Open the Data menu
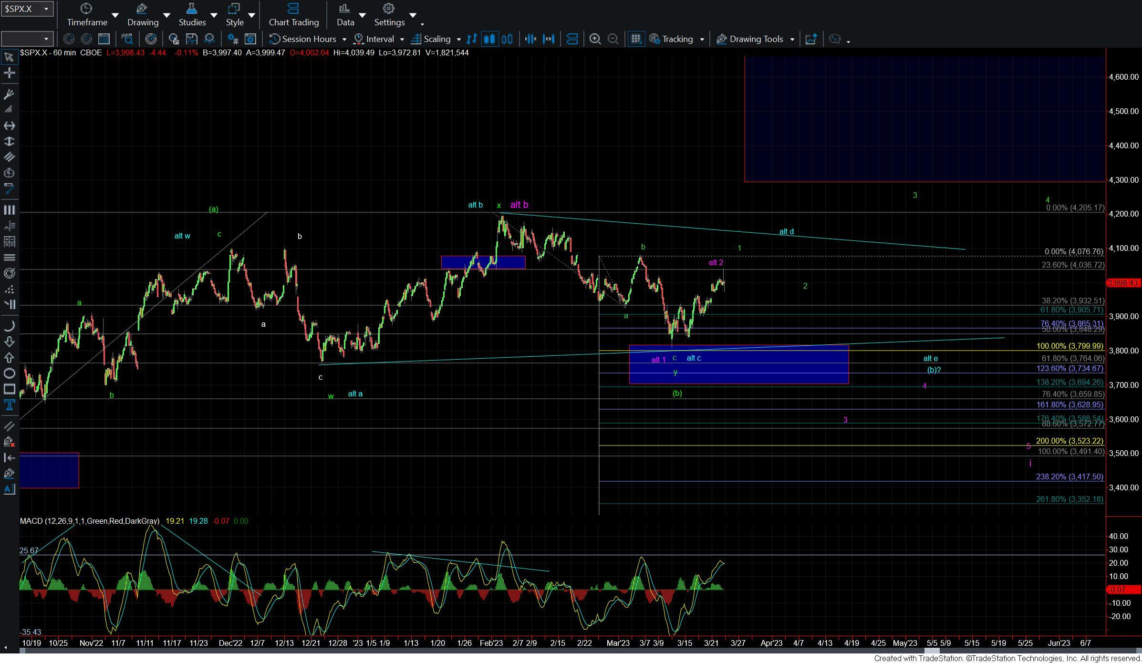The image size is (1142, 663). point(345,15)
